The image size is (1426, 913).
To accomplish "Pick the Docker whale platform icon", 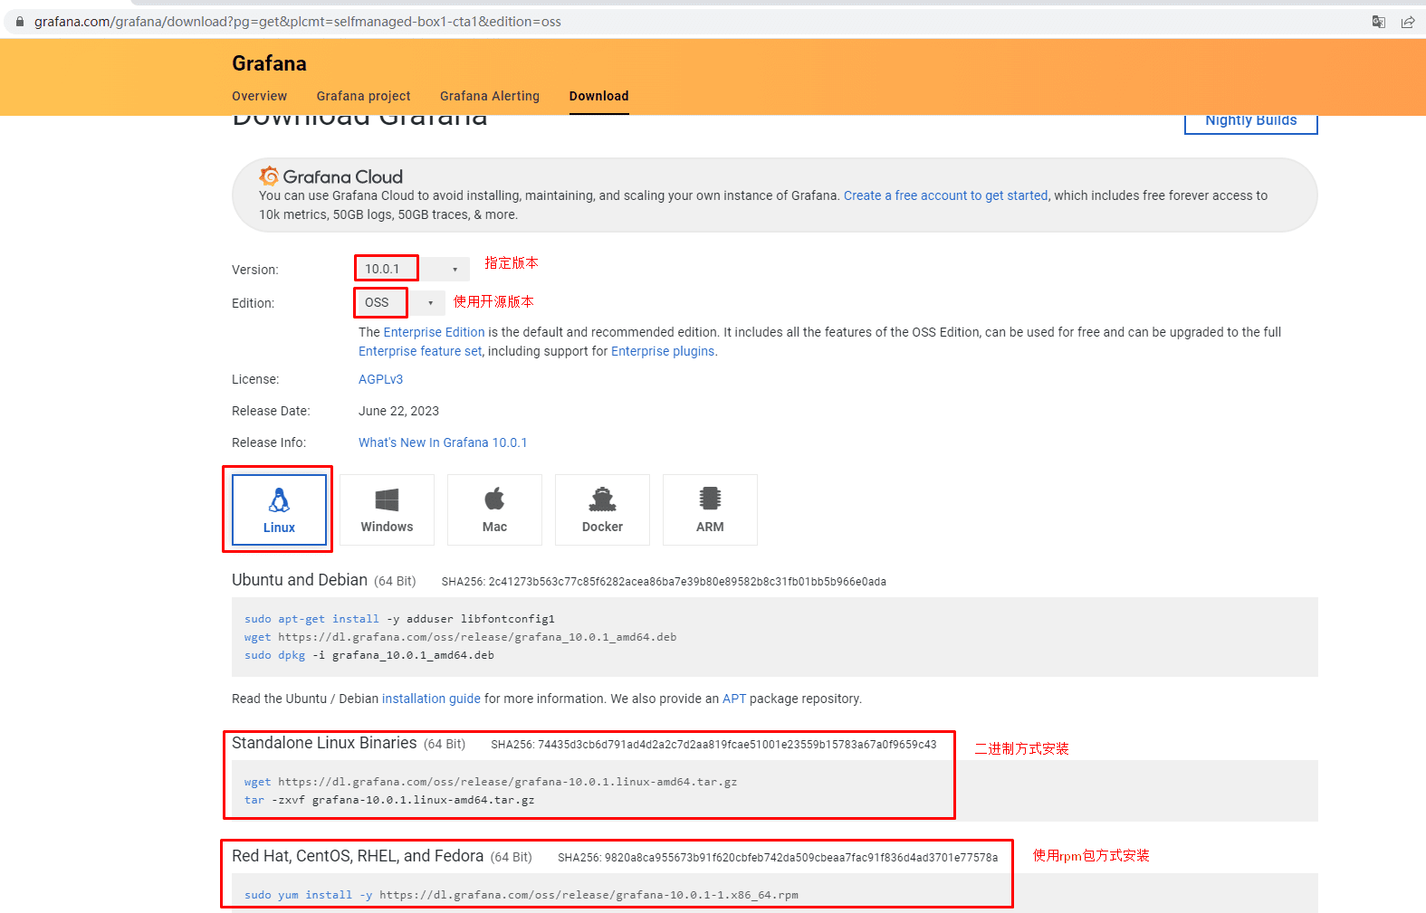I will (x=602, y=499).
